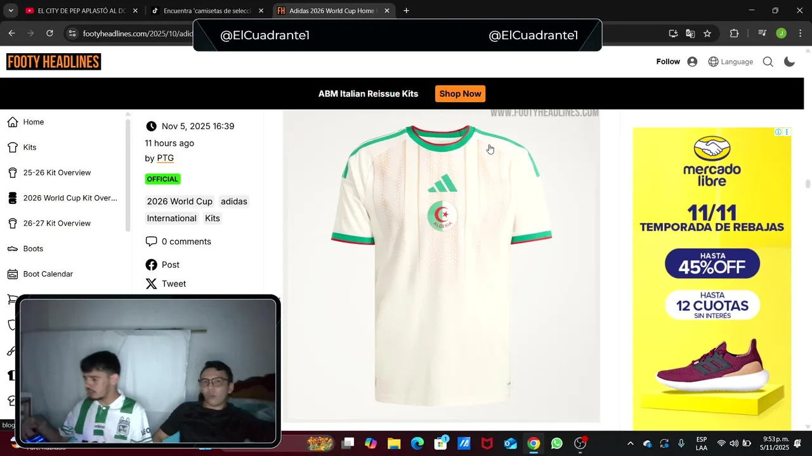Click the Footy Headlines logo
Image resolution: width=812 pixels, height=456 pixels.
(x=54, y=61)
